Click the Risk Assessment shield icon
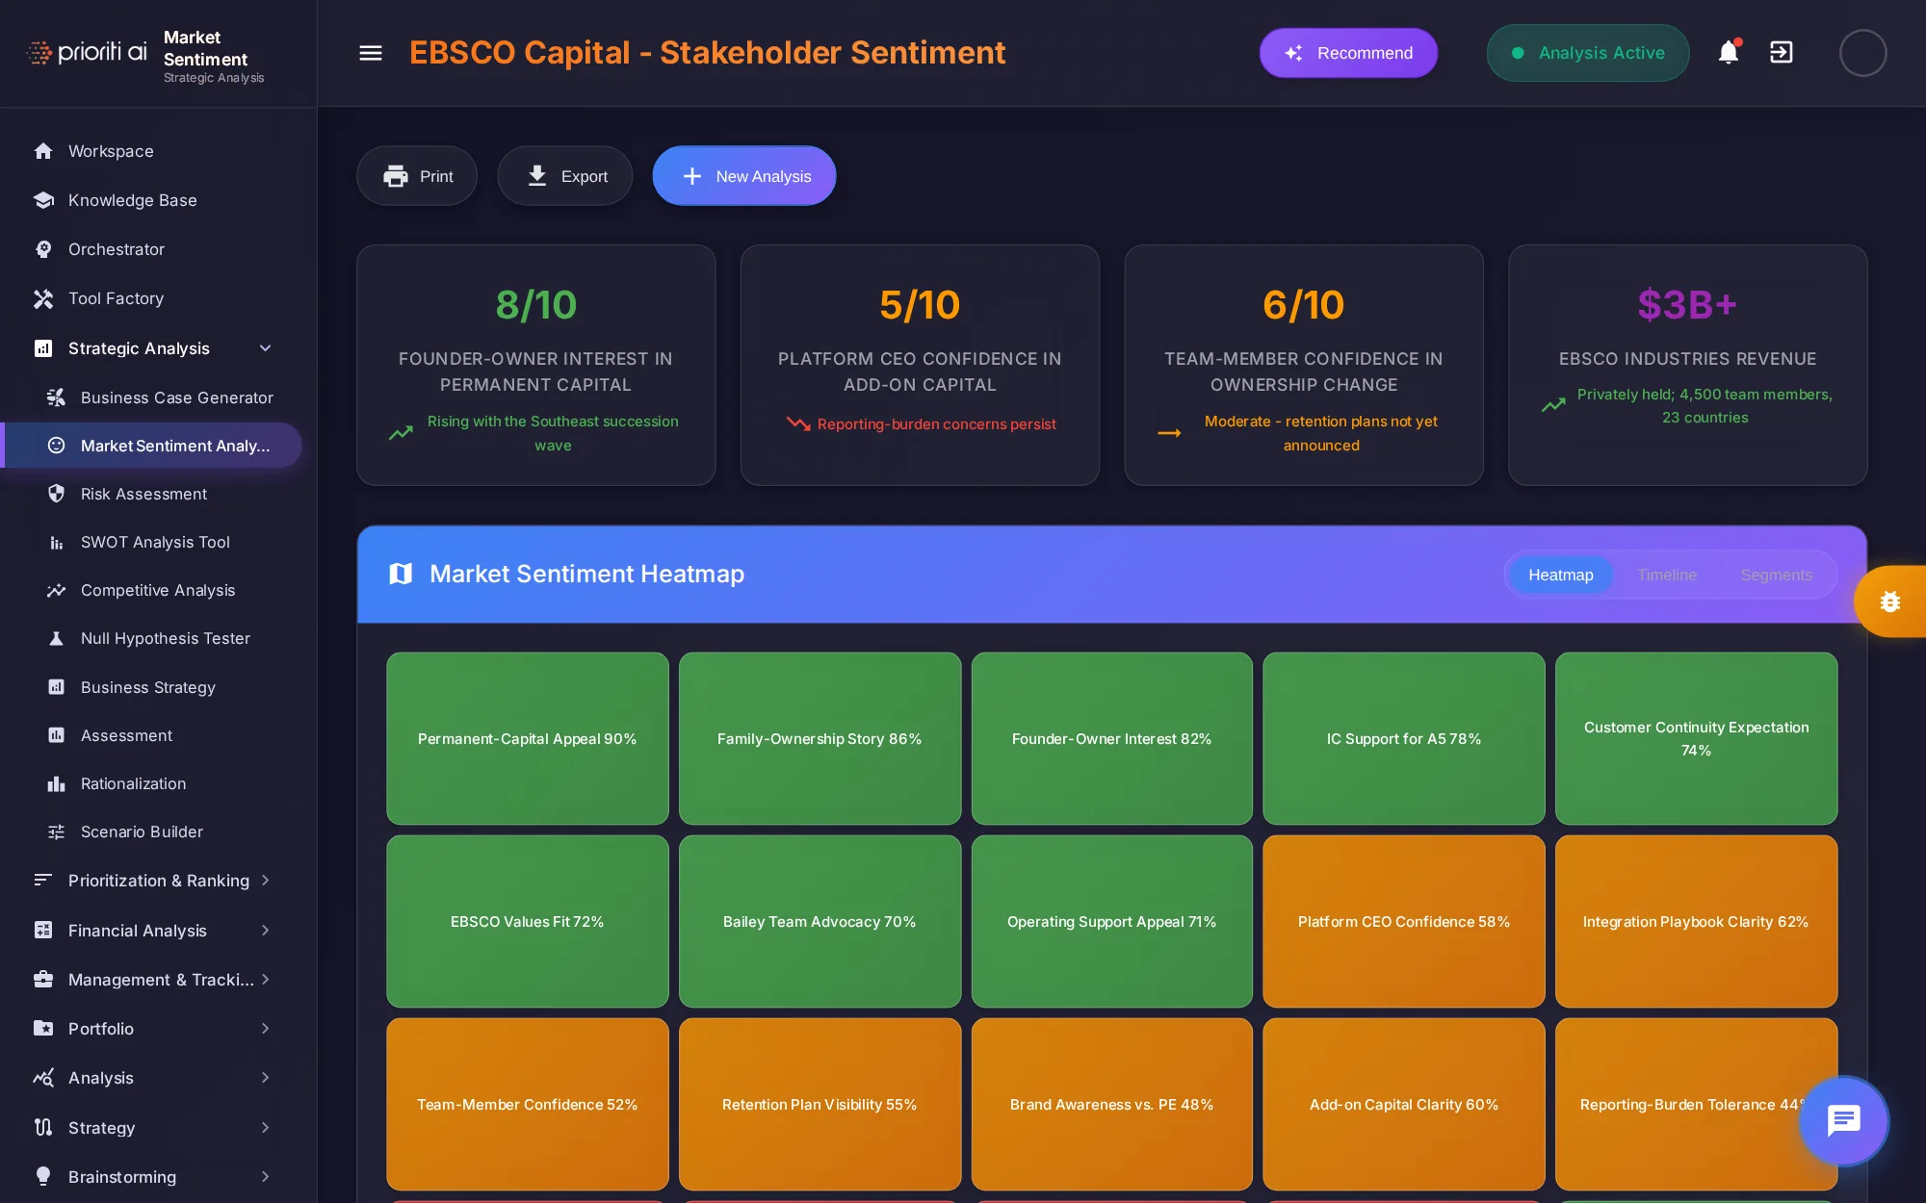The image size is (1926, 1203). click(57, 494)
